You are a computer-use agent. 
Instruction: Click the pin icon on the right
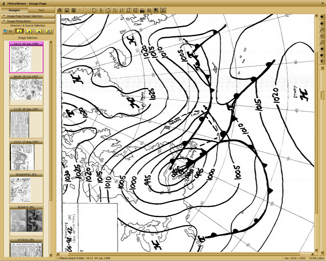tap(322, 61)
